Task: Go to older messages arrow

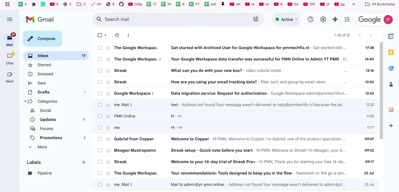Action: tap(371, 35)
